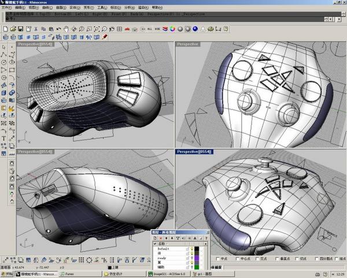Image resolution: width=347 pixels, height=278 pixels.
Task: Open the color wheel icon
Action: pyautogui.click(x=172, y=29)
